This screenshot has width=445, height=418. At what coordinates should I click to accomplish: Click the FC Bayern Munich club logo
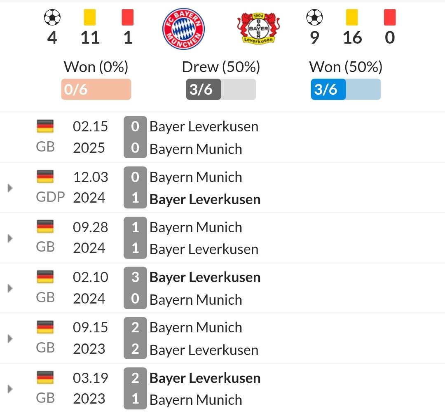[183, 29]
